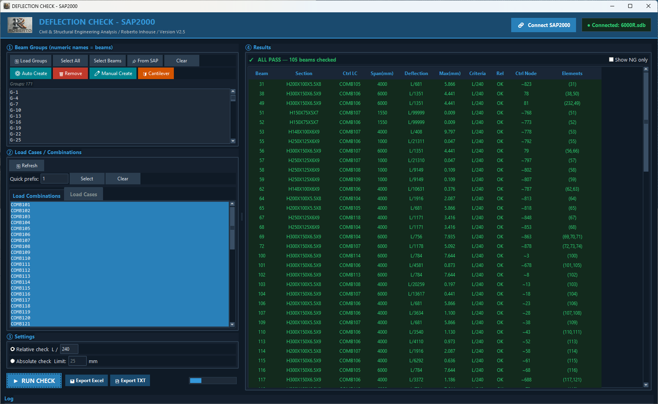Select beam 117 row in results
Screen dimensions: 658x404
tap(425, 380)
